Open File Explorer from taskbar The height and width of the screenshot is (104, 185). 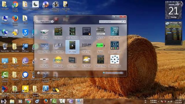tap(12, 101)
